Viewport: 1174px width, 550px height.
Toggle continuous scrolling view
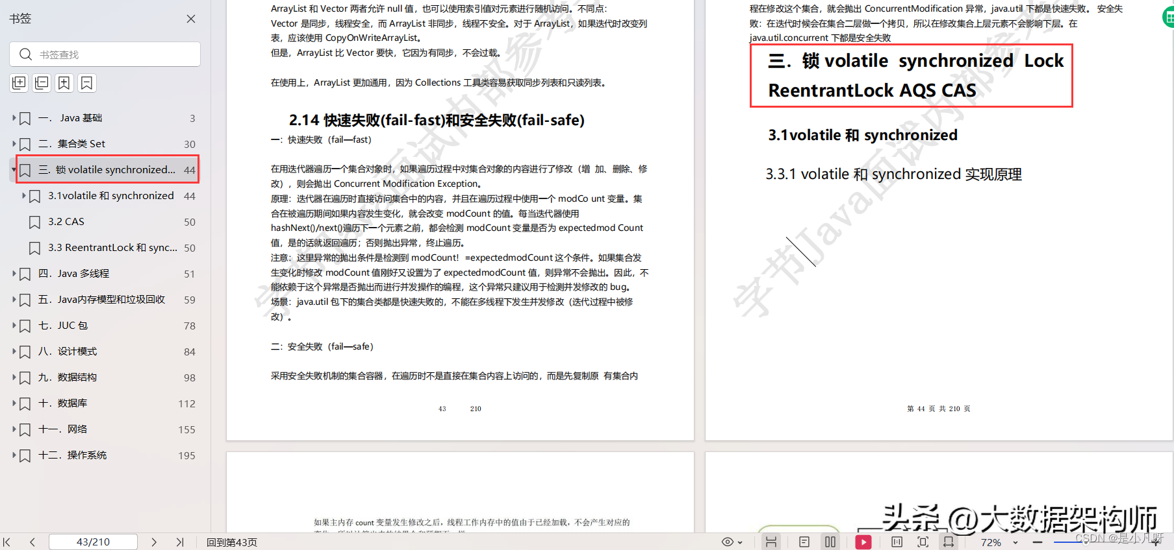(771, 542)
